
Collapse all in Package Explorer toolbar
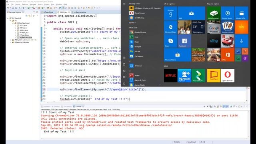(x=26, y=16)
